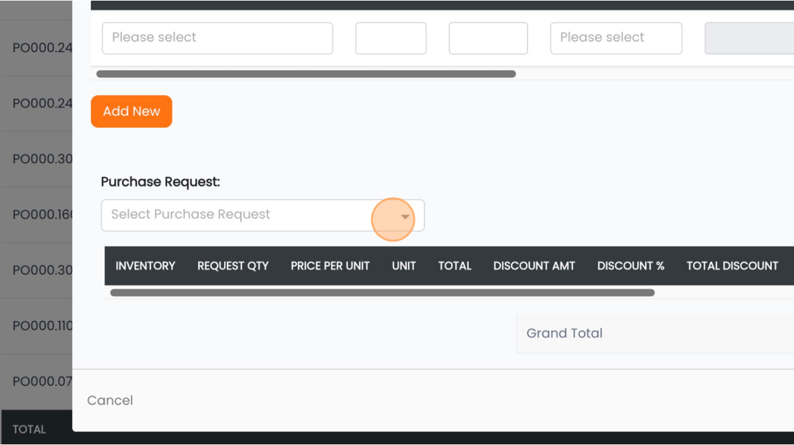Click the UNIT column header
The height and width of the screenshot is (445, 794).
[x=404, y=266]
